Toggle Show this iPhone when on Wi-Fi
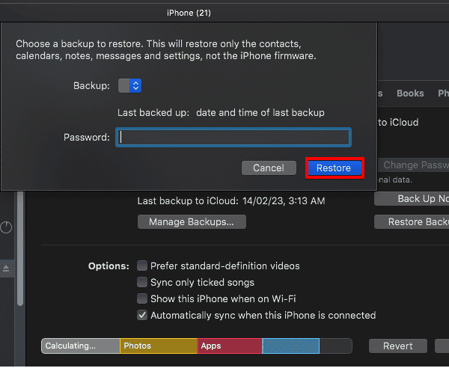The width and height of the screenshot is (449, 374). (142, 299)
